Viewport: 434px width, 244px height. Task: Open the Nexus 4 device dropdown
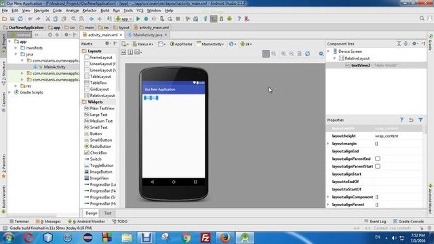click(x=143, y=44)
